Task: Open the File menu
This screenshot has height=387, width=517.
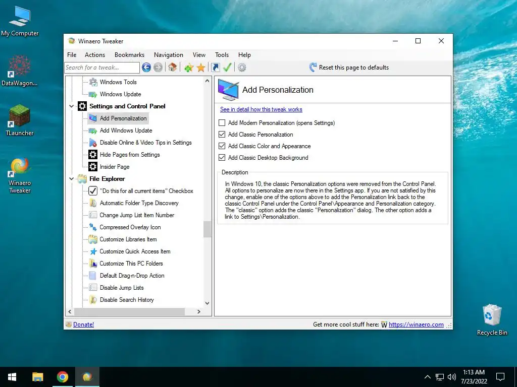Action: 72,55
